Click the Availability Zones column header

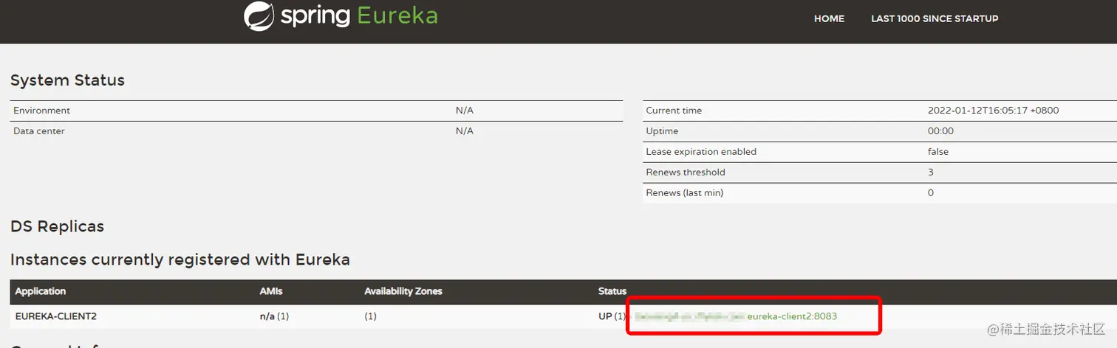[x=403, y=291]
